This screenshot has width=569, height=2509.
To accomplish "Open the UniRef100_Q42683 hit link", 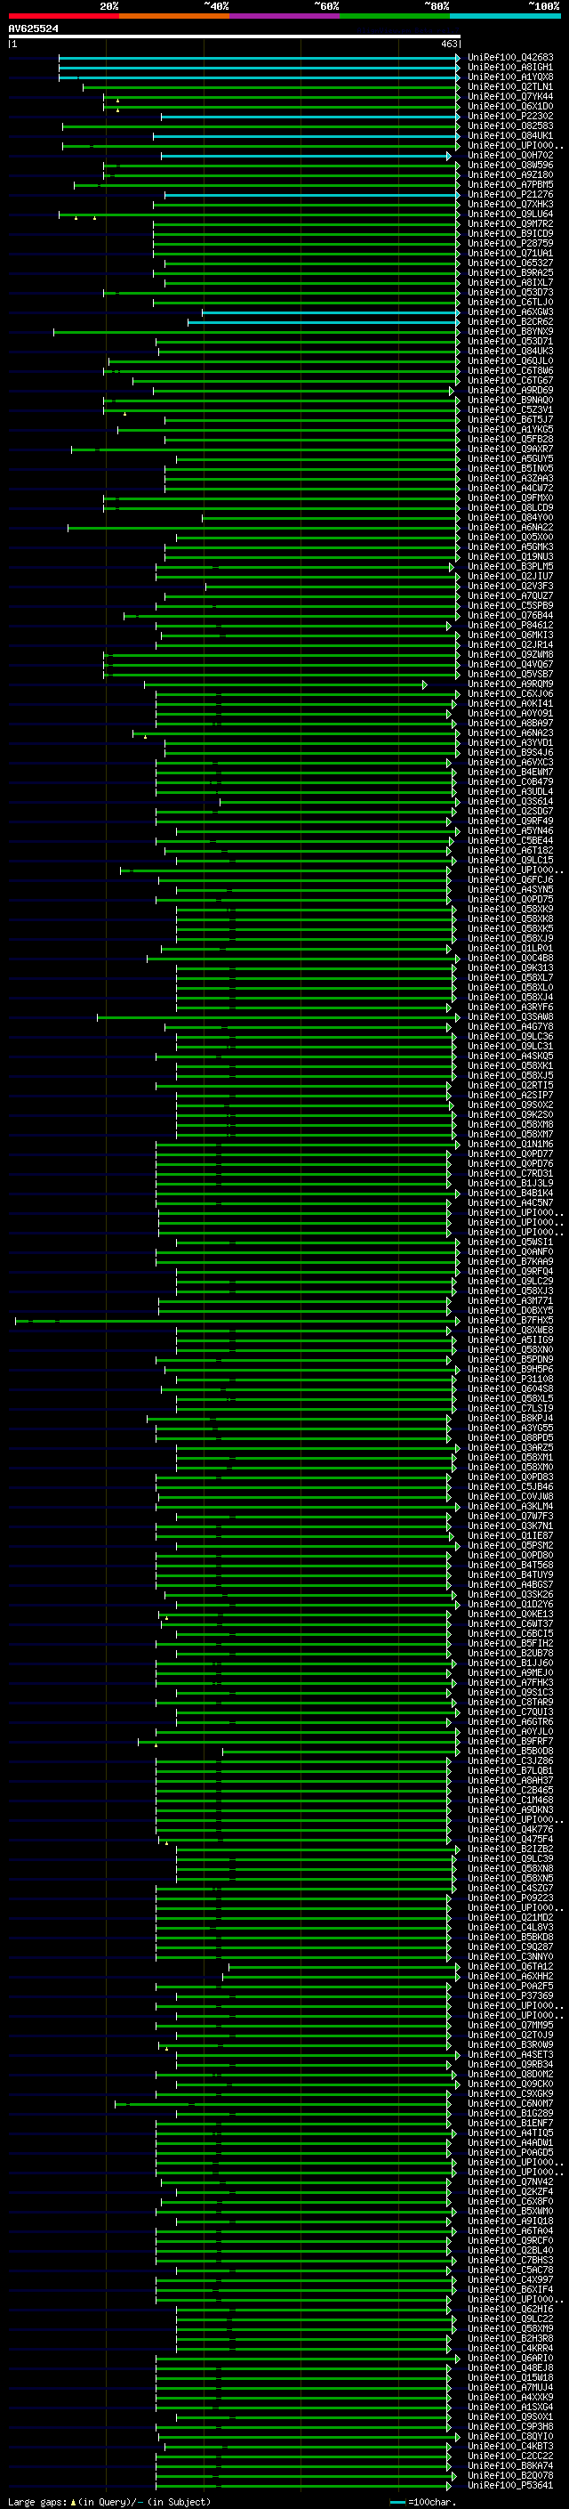I will [510, 58].
